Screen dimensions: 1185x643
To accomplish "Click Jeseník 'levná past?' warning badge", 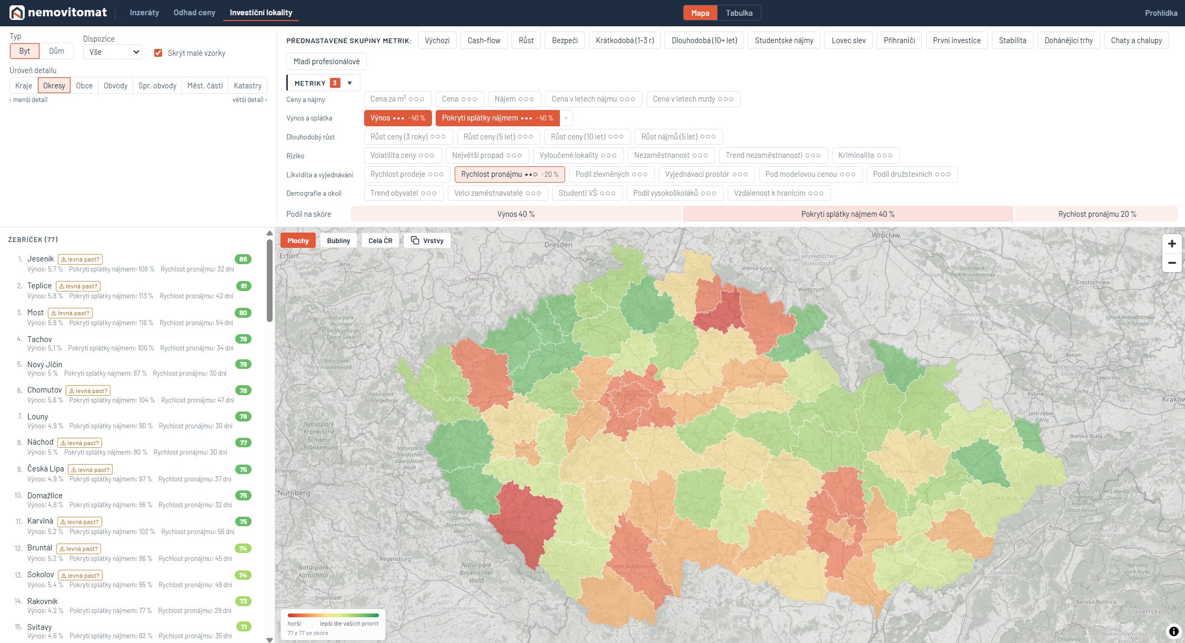I will tap(80, 259).
